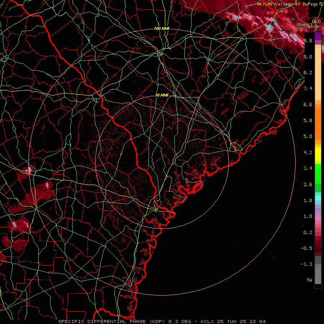Viewport: 324px width, 324px height.
Task: Click the cyan segment of the color bar
Action: [x=318, y=198]
